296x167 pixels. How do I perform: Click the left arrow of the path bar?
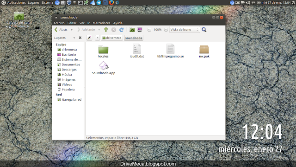[x=98, y=38]
